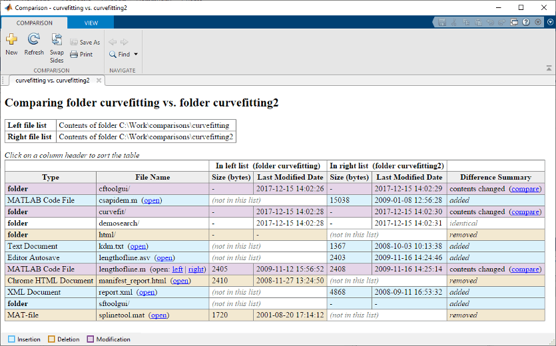The width and height of the screenshot is (556, 346).
Task: Open kdm.txt file link
Action: [x=138, y=246]
